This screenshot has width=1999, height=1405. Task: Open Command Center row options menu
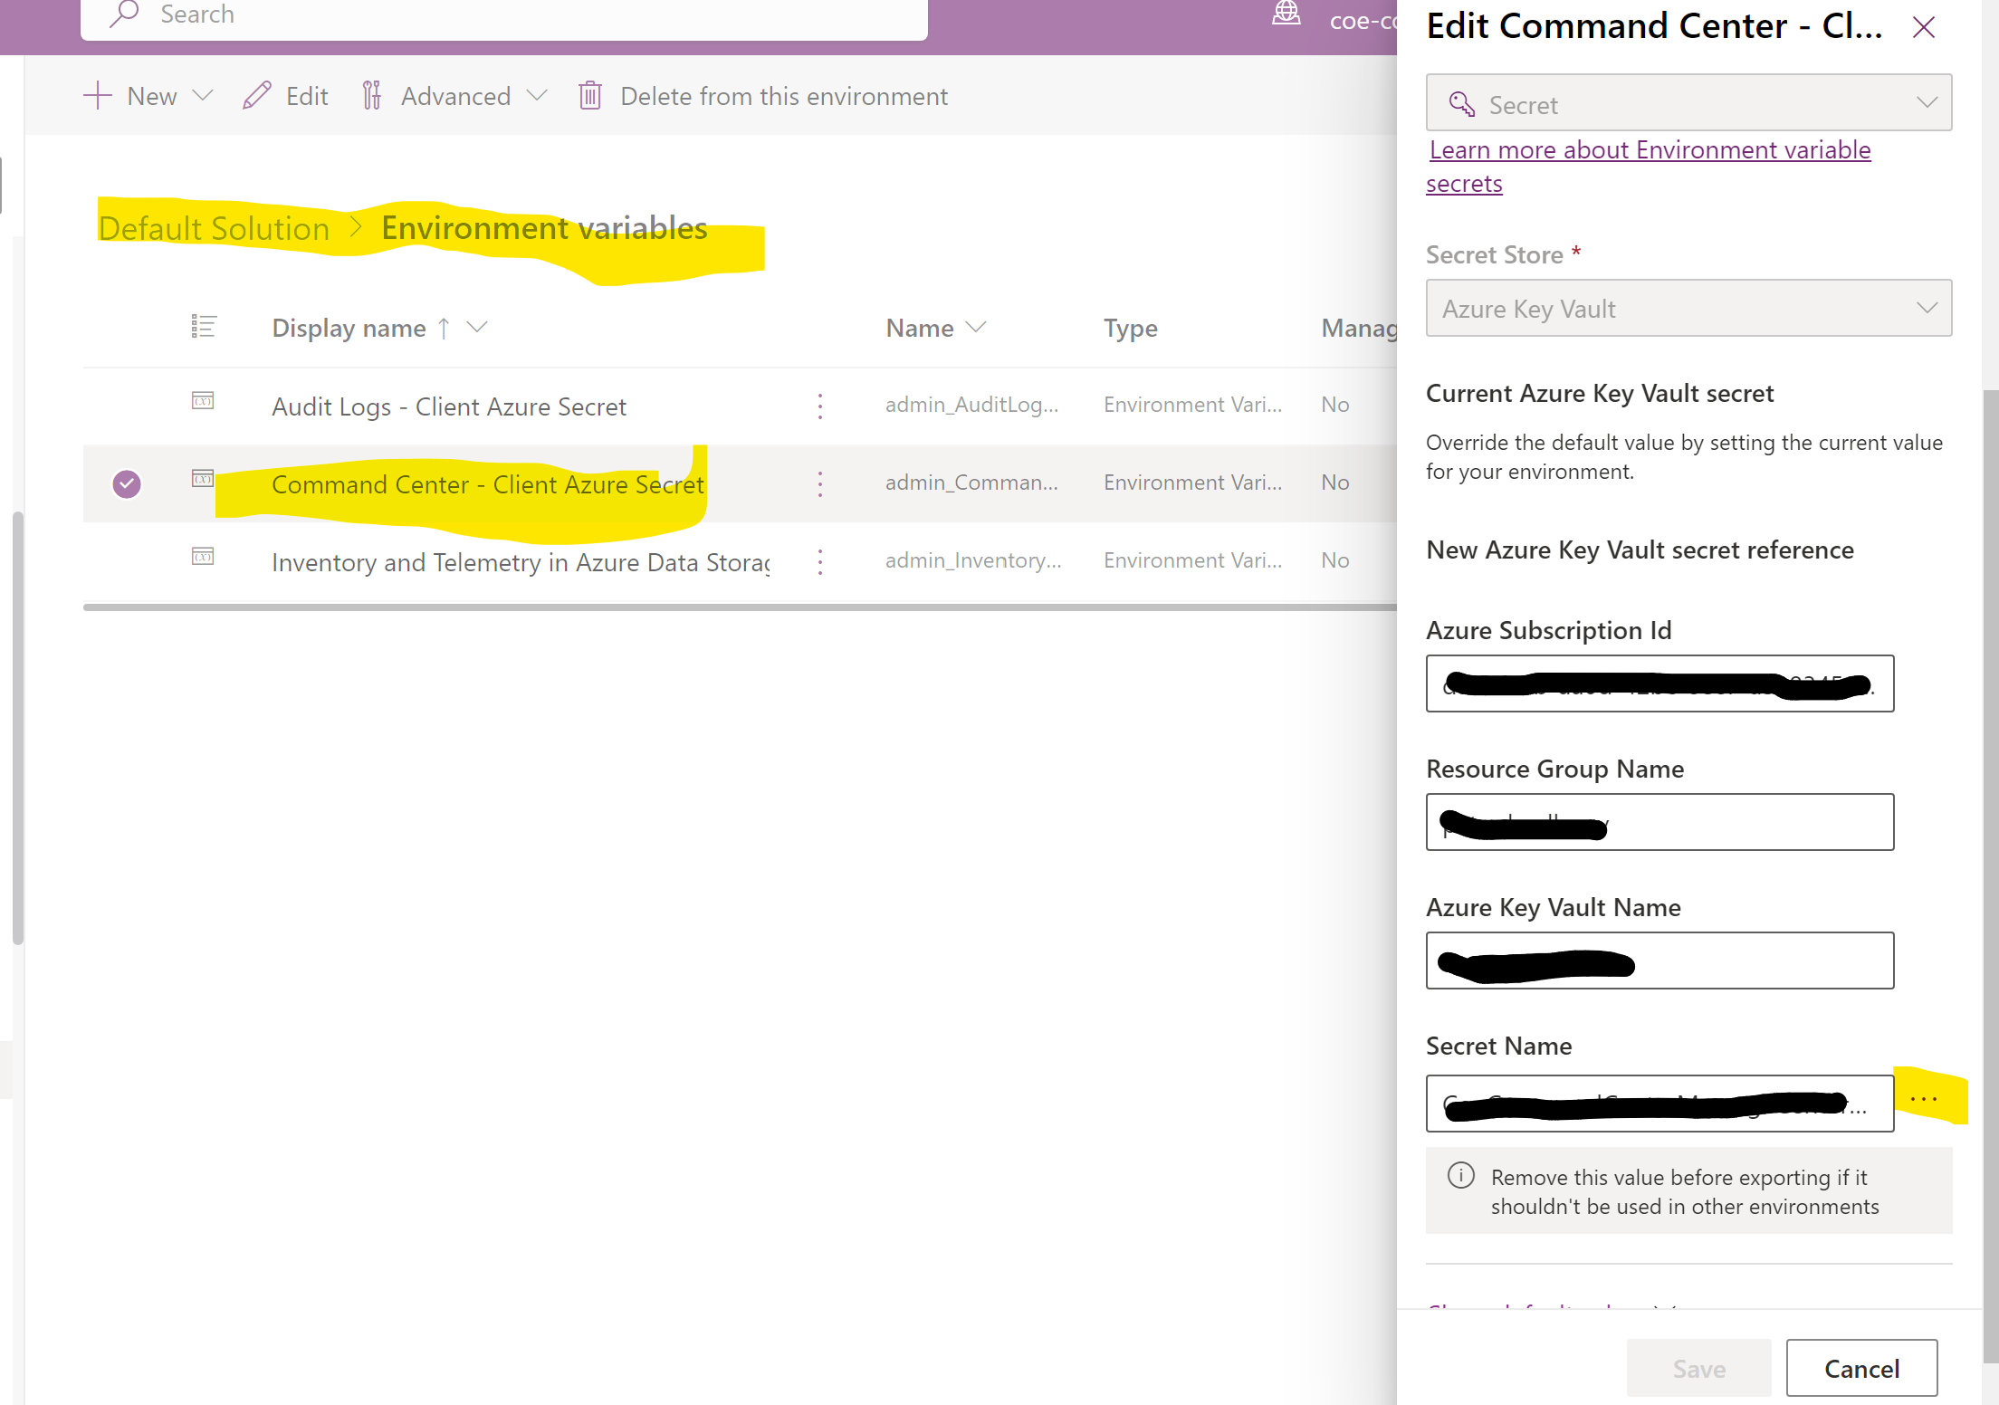pyautogui.click(x=819, y=483)
